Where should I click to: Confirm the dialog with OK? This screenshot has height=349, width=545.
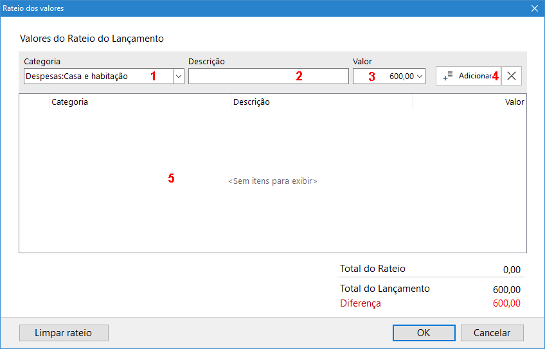tap(424, 333)
